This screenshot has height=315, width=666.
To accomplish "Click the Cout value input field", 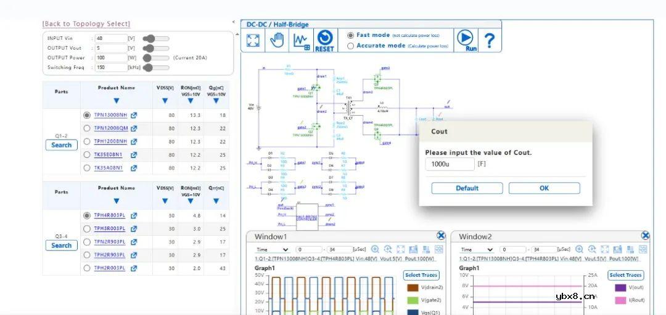I will point(450,164).
